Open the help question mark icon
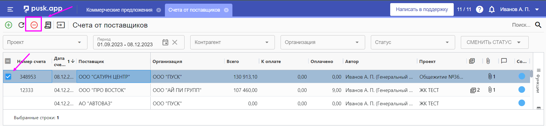Viewport: 546px width, 126px height. pos(480,10)
